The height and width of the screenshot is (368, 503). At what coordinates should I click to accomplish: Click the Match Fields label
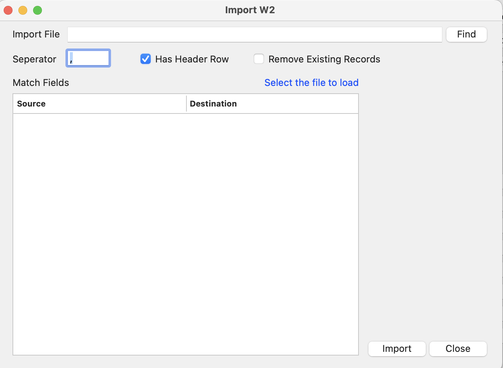(40, 83)
